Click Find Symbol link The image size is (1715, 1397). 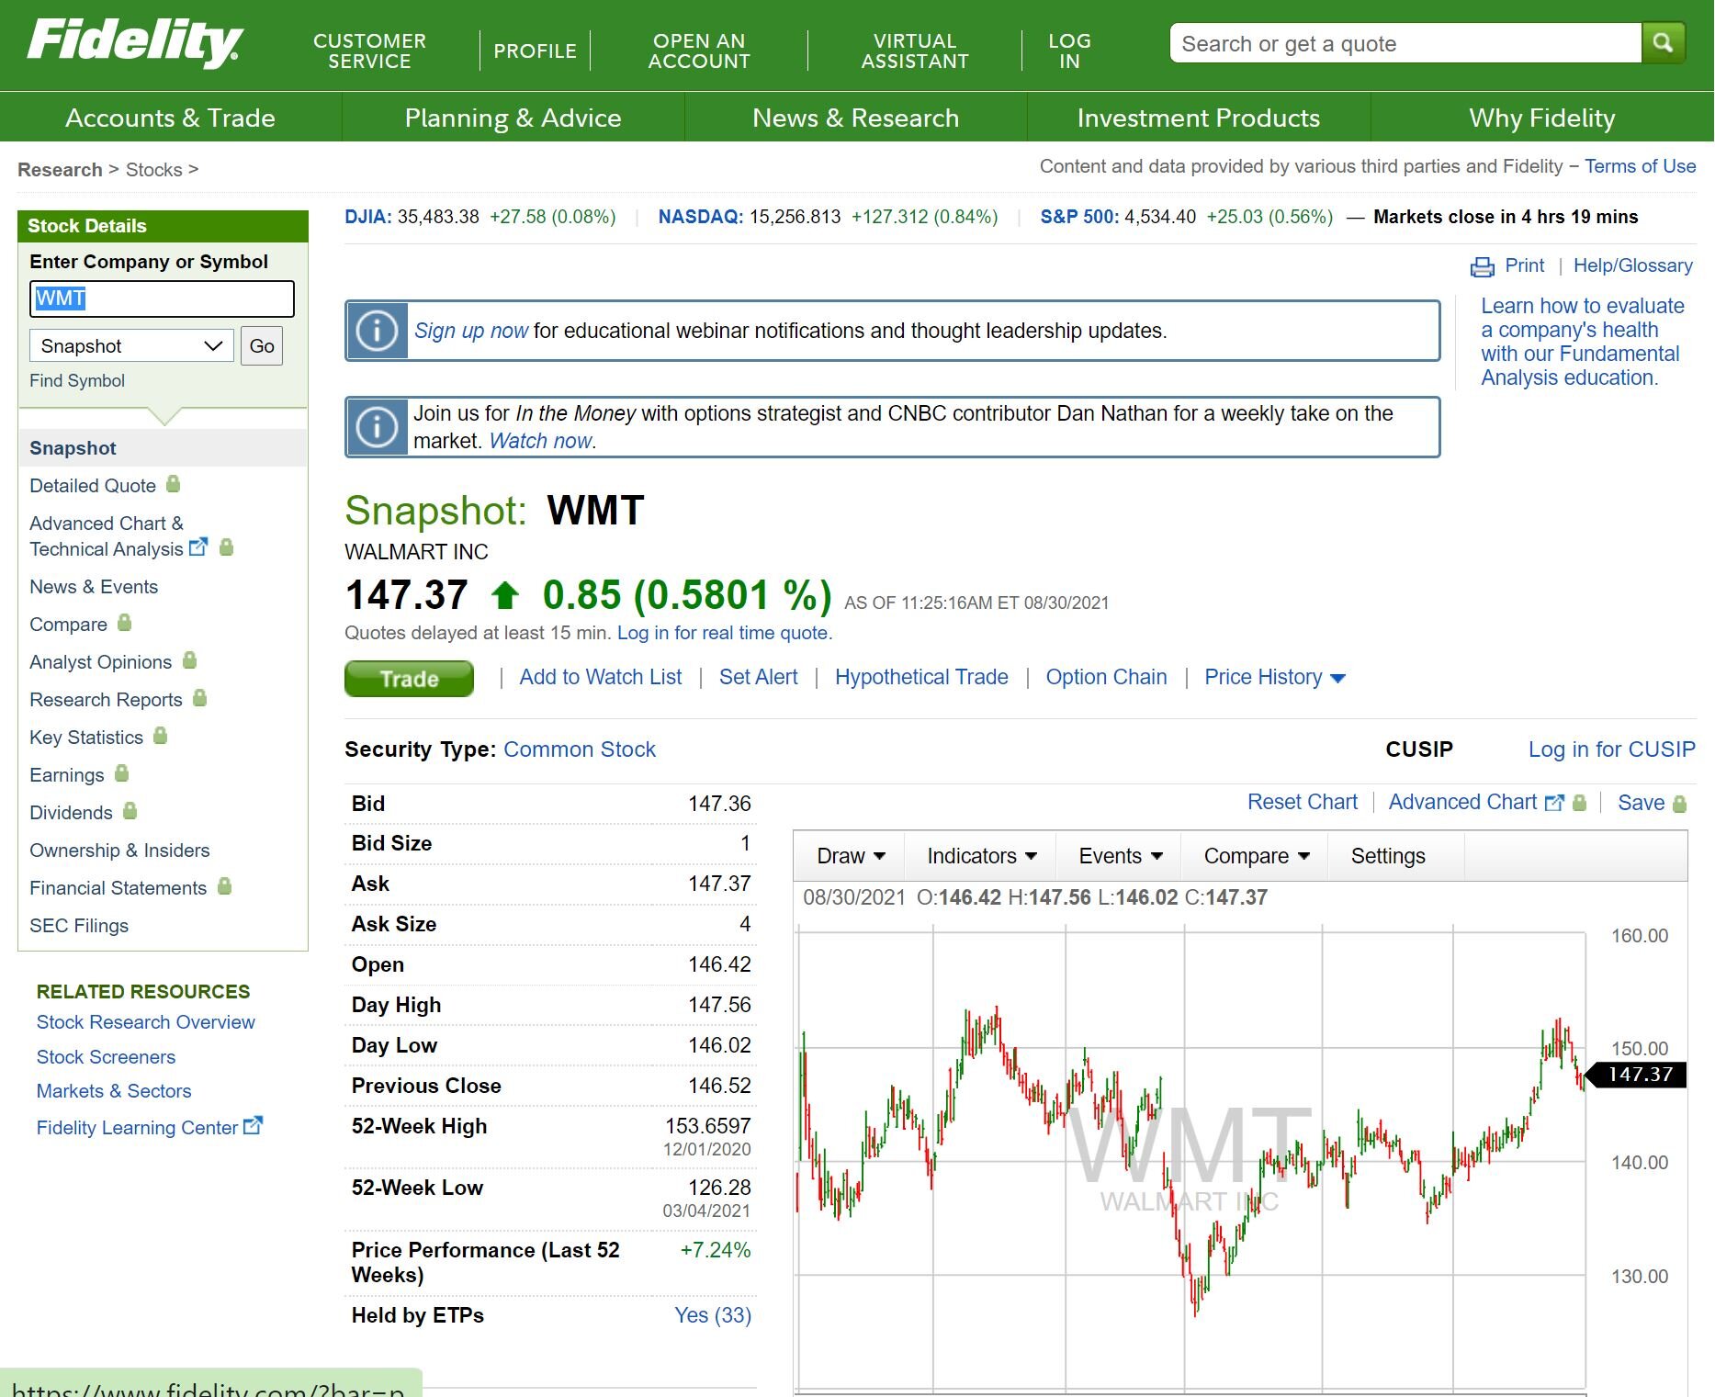pyautogui.click(x=77, y=380)
